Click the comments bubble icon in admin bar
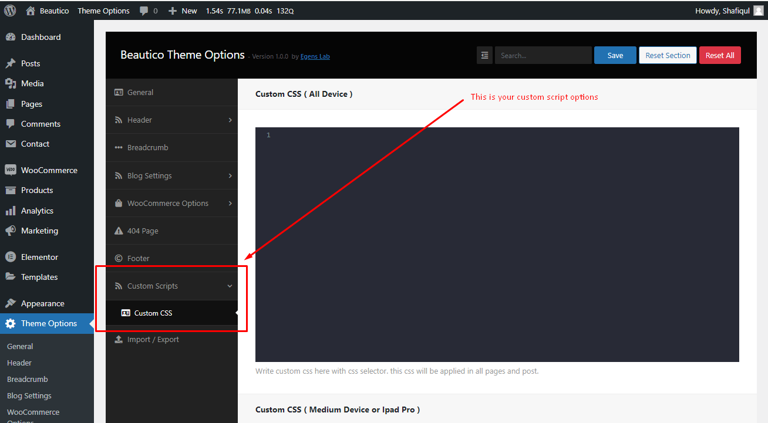The width and height of the screenshot is (768, 423). pyautogui.click(x=144, y=11)
